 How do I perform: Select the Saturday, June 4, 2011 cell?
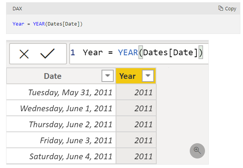[61, 156]
